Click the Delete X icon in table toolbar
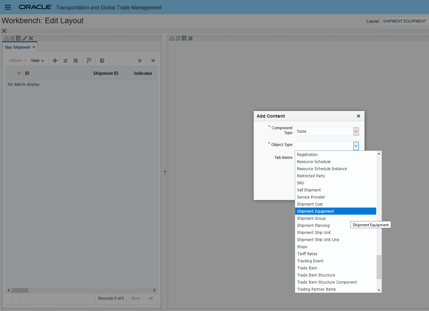The image size is (429, 311). click(x=76, y=61)
